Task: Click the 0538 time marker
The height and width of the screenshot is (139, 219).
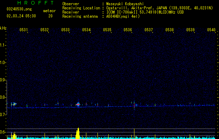Action: click(x=170, y=30)
